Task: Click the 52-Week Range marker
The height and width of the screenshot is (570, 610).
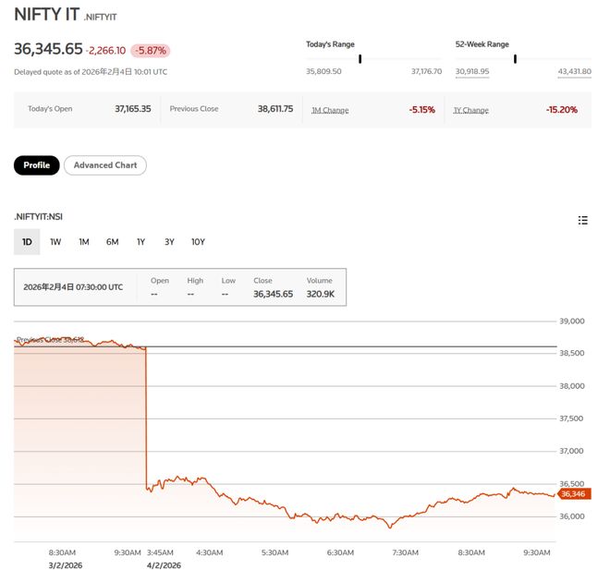Action: pyautogui.click(x=515, y=59)
